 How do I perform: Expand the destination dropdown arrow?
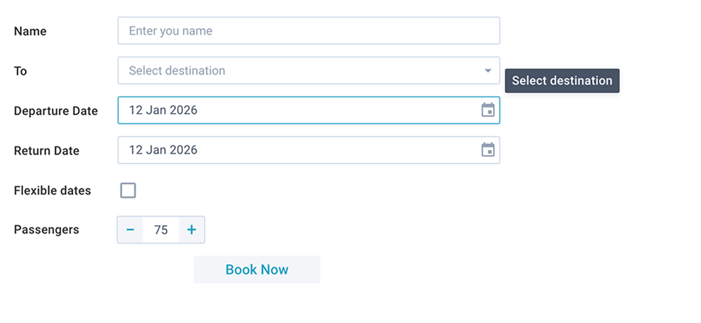click(x=488, y=71)
